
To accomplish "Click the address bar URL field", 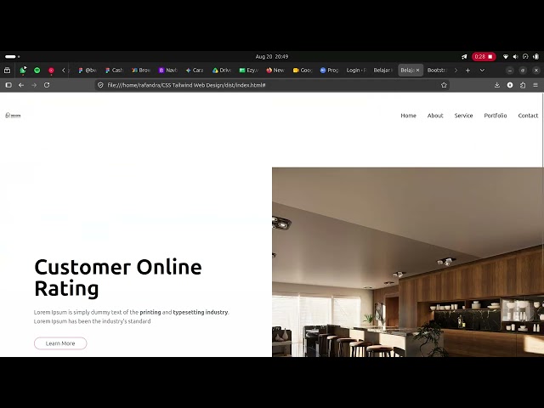I will coord(270,85).
